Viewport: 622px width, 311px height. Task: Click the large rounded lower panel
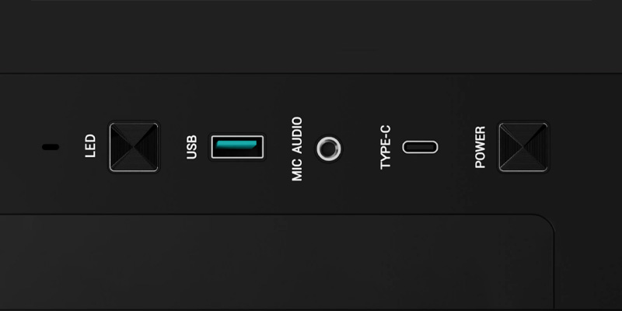tap(277, 262)
